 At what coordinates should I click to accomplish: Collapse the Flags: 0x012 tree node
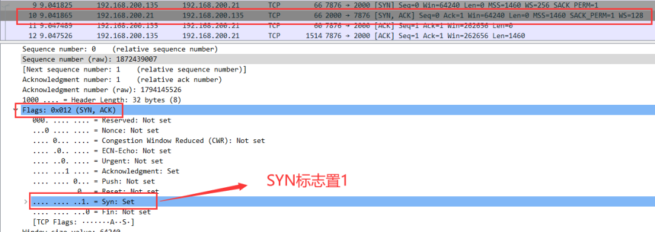15,110
